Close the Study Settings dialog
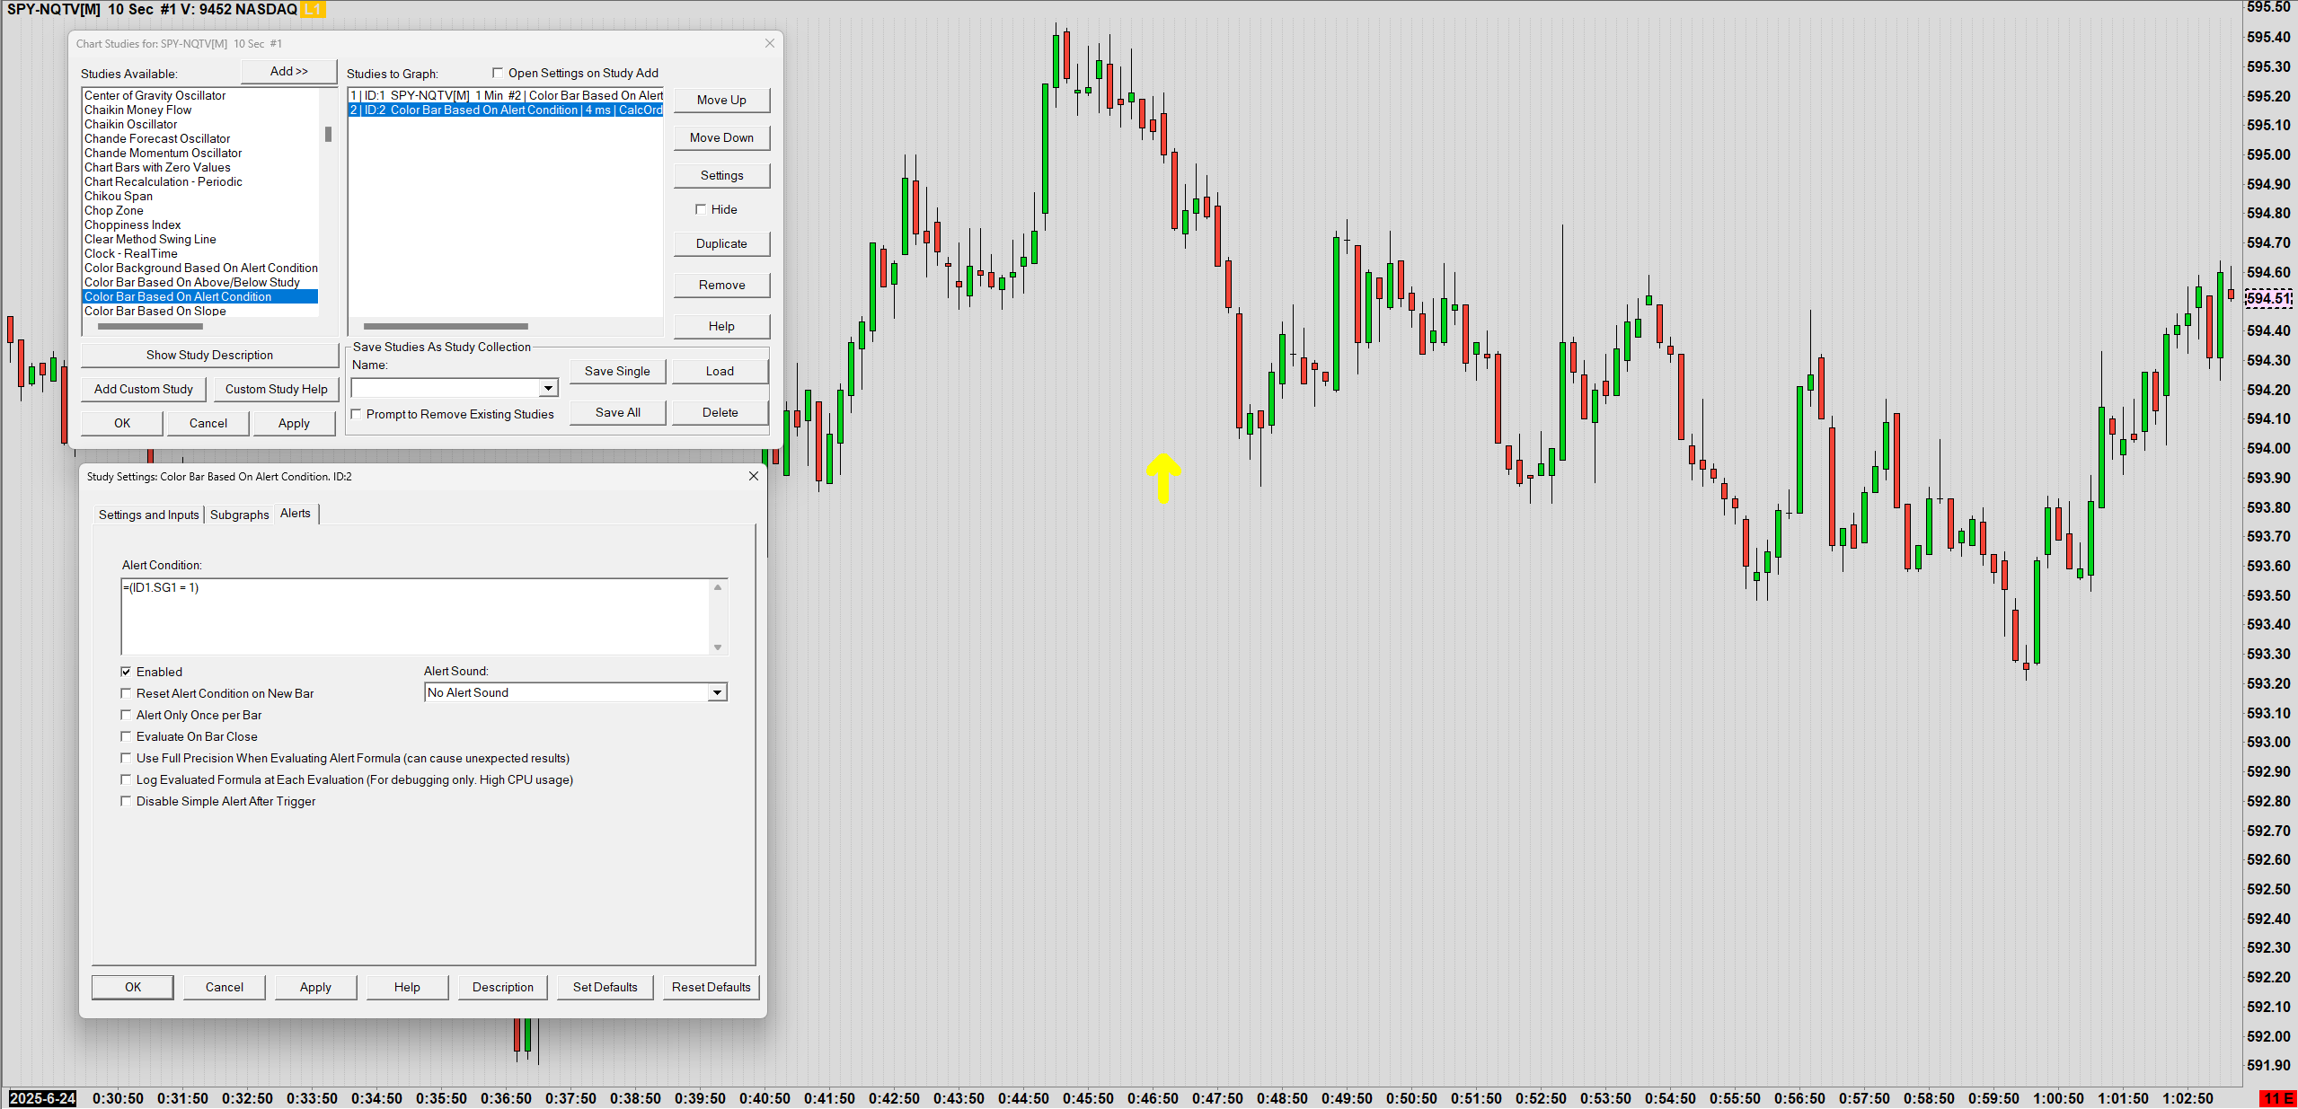 pyautogui.click(x=754, y=476)
